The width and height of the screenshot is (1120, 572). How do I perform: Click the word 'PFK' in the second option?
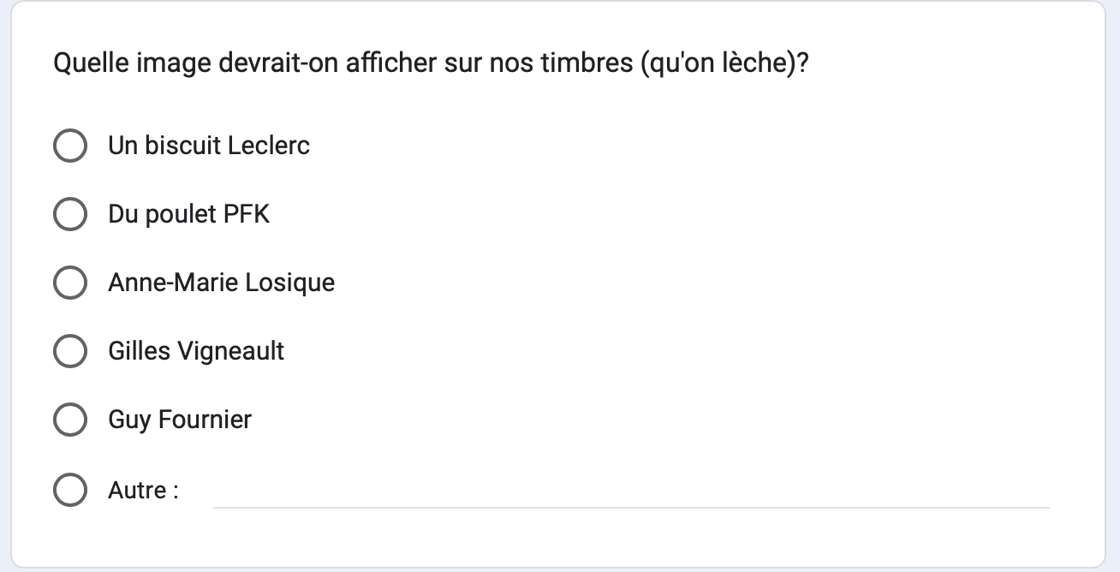tap(247, 214)
